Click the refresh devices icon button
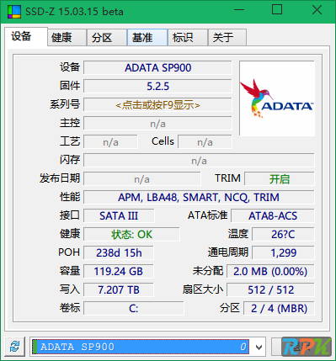 coord(15,347)
